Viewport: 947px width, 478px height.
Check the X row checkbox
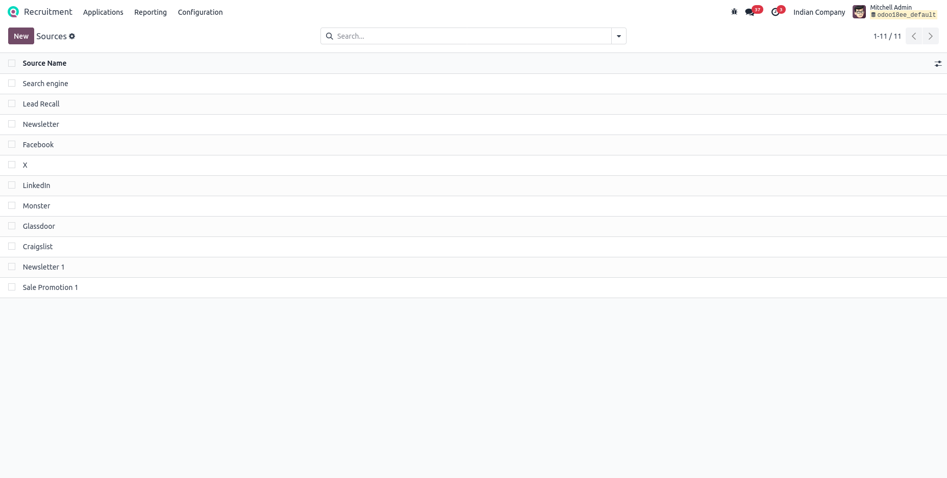pos(12,165)
